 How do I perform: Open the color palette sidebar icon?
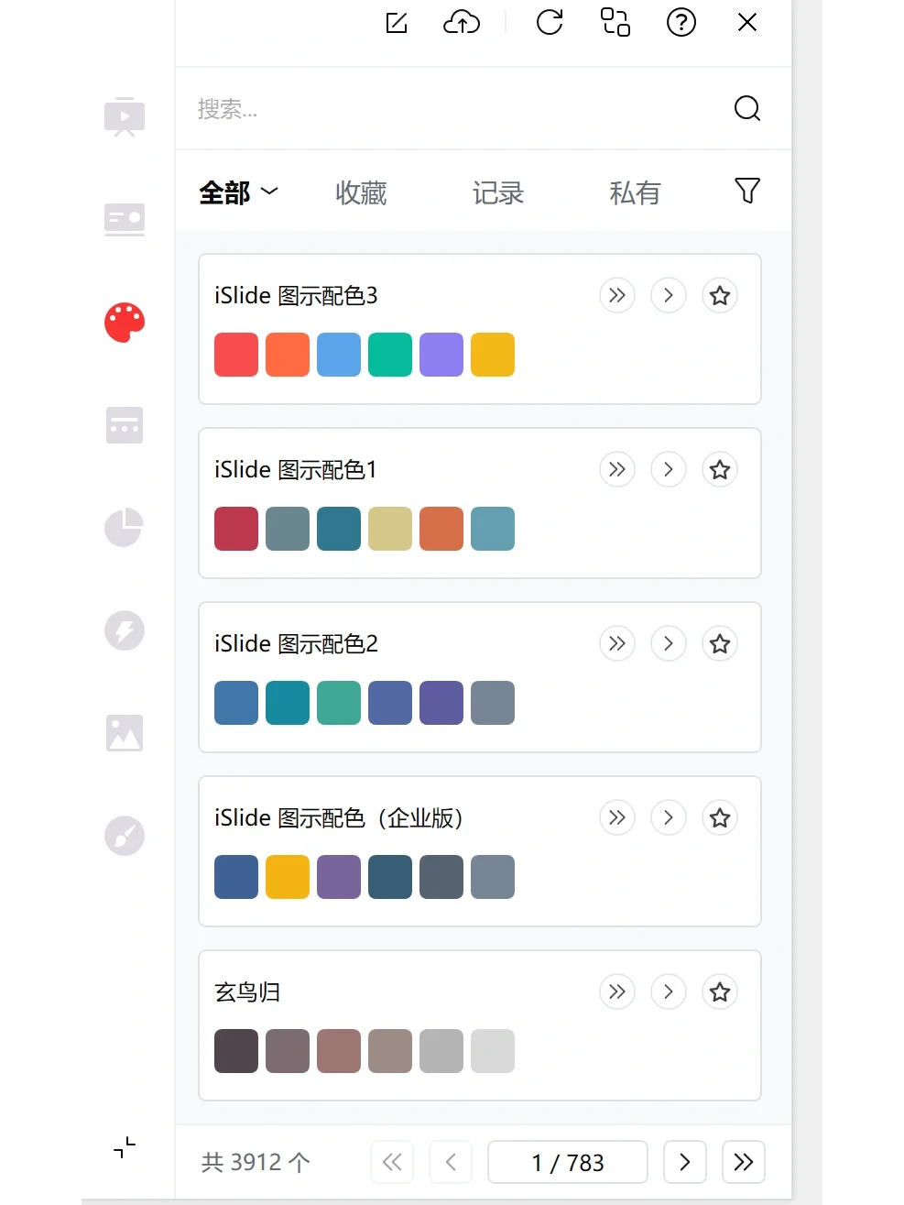[x=125, y=323]
